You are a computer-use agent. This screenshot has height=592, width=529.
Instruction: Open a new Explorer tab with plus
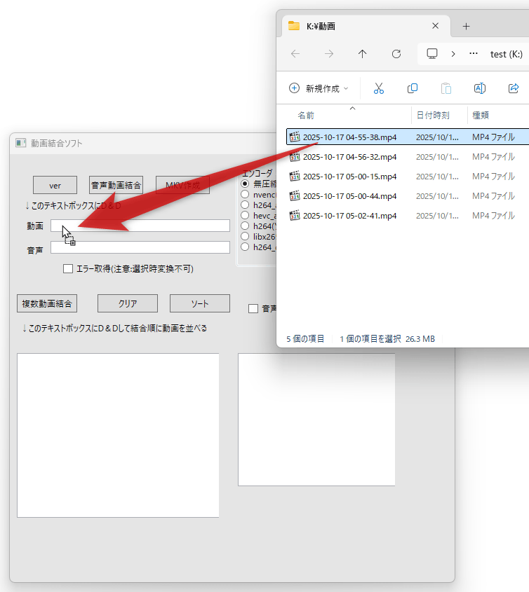(466, 26)
